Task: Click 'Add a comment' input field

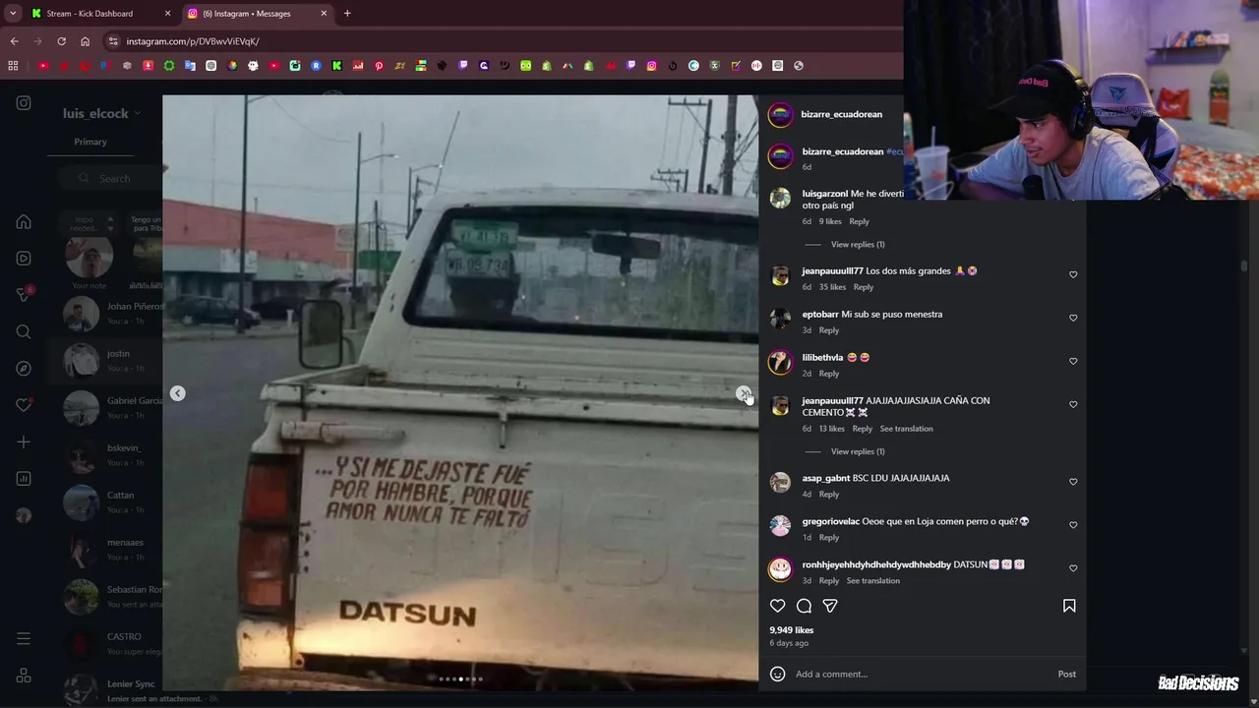Action: [x=923, y=674]
